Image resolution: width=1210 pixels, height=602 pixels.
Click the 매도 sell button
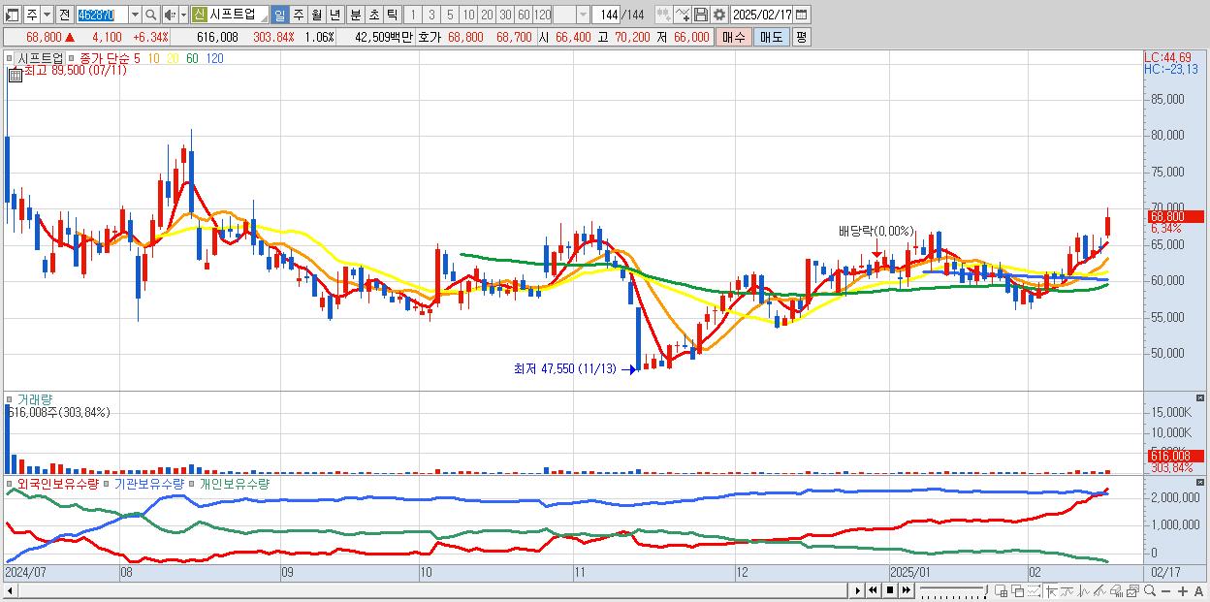771,37
